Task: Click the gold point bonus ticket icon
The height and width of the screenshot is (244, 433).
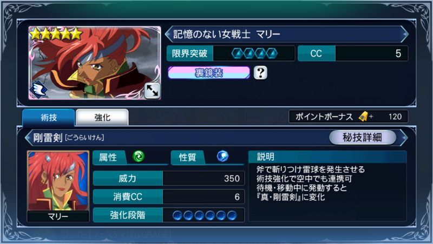Action: point(363,117)
